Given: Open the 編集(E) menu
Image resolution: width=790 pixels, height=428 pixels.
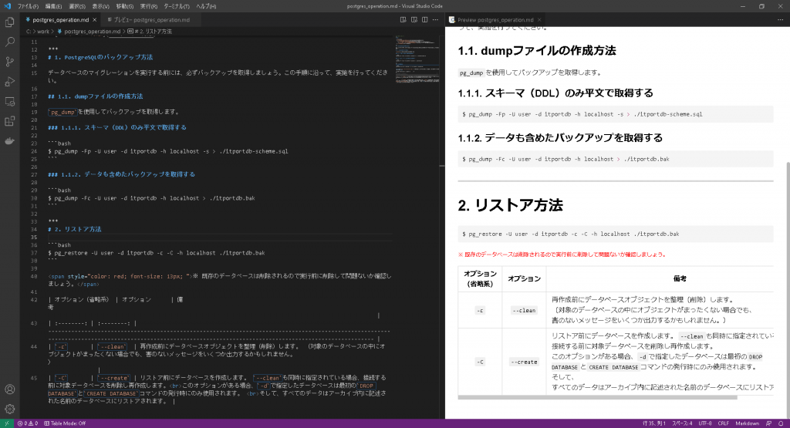Looking at the screenshot, I should click(53, 6).
